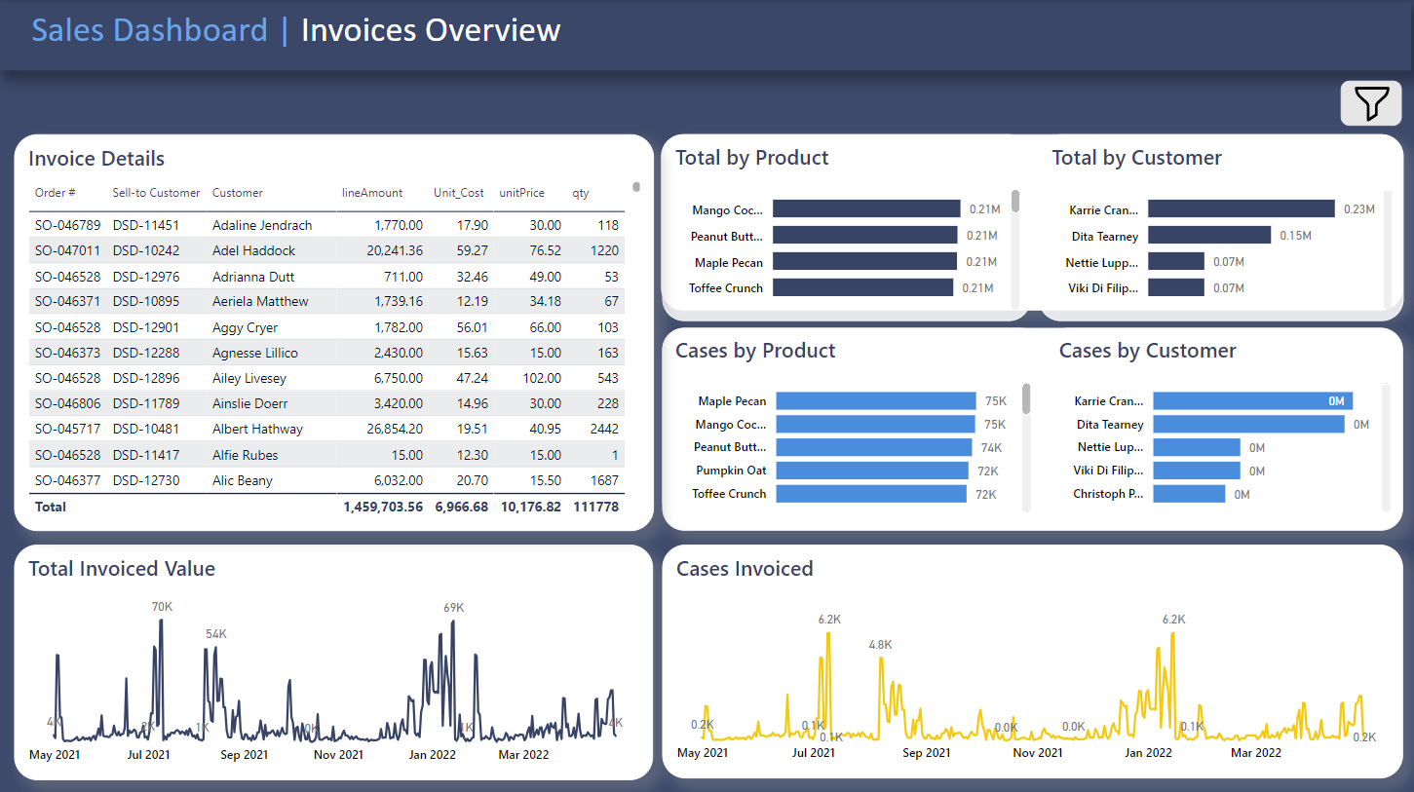Click the Total Invoiced Value chart title
This screenshot has height=792, width=1414.
pyautogui.click(x=122, y=569)
